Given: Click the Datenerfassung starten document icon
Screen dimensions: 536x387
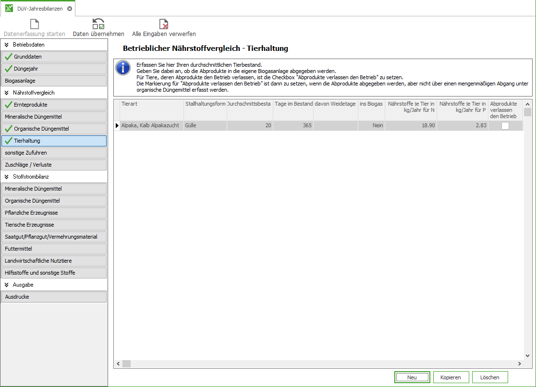Looking at the screenshot, I should (x=35, y=24).
